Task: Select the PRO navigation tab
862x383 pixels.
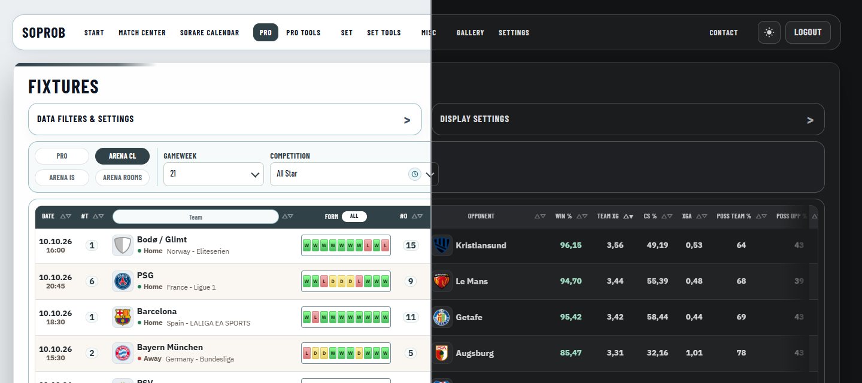Action: (266, 33)
